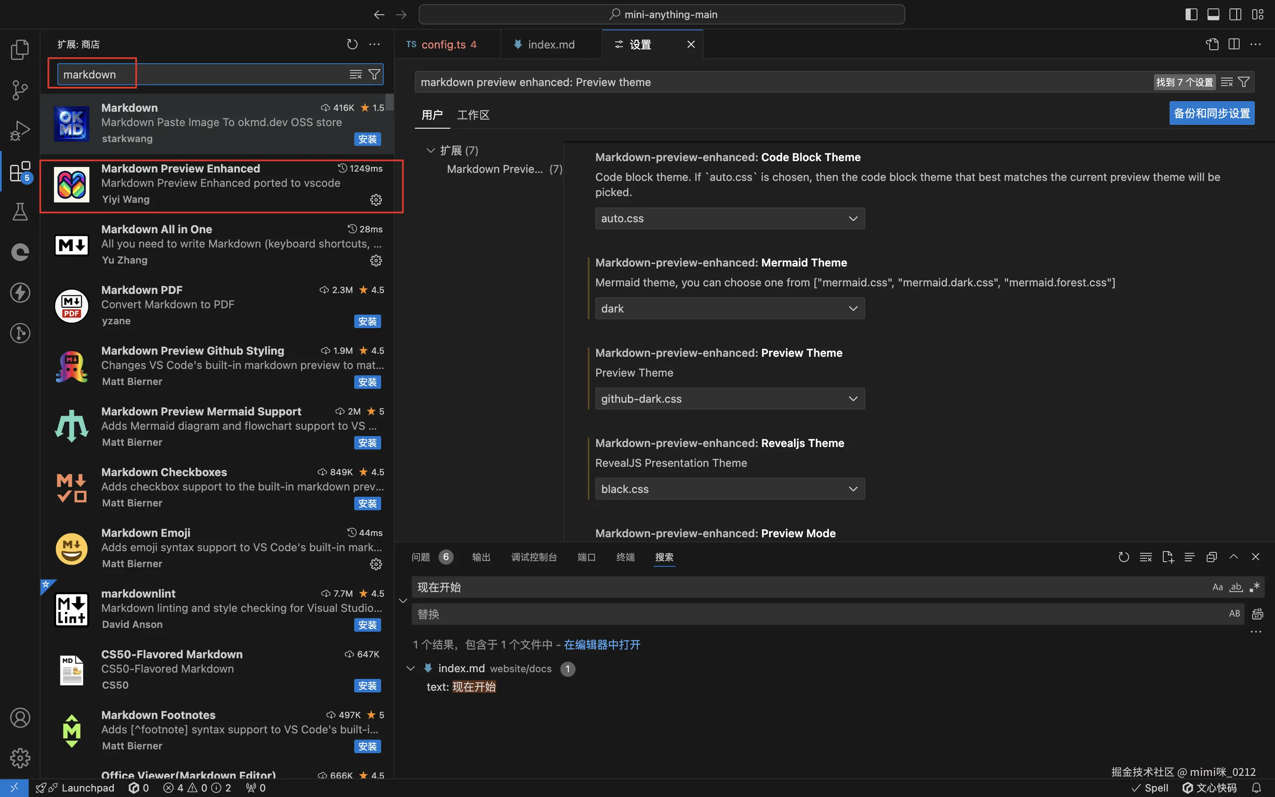The width and height of the screenshot is (1275, 797).
Task: Click the filter extensions funnel icon
Action: tap(374, 74)
